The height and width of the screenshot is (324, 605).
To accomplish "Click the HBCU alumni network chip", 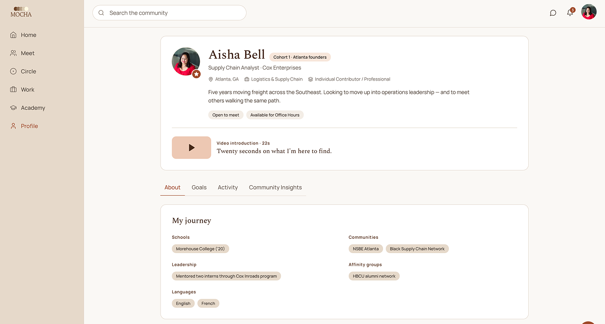I will pyautogui.click(x=374, y=276).
